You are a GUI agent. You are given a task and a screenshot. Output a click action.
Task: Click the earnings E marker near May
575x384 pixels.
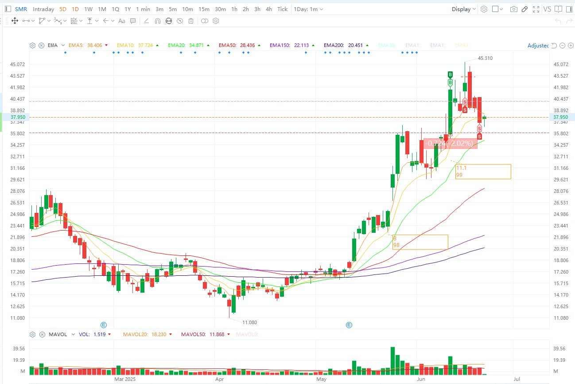[349, 325]
